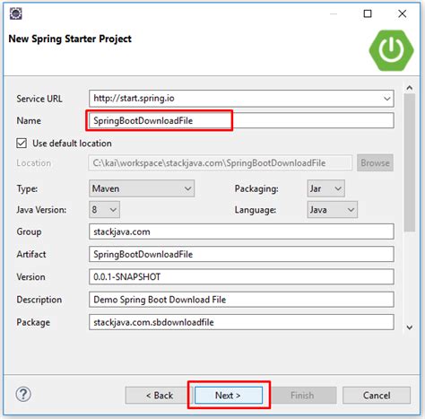Click the Artifact input field

[x=241, y=254]
